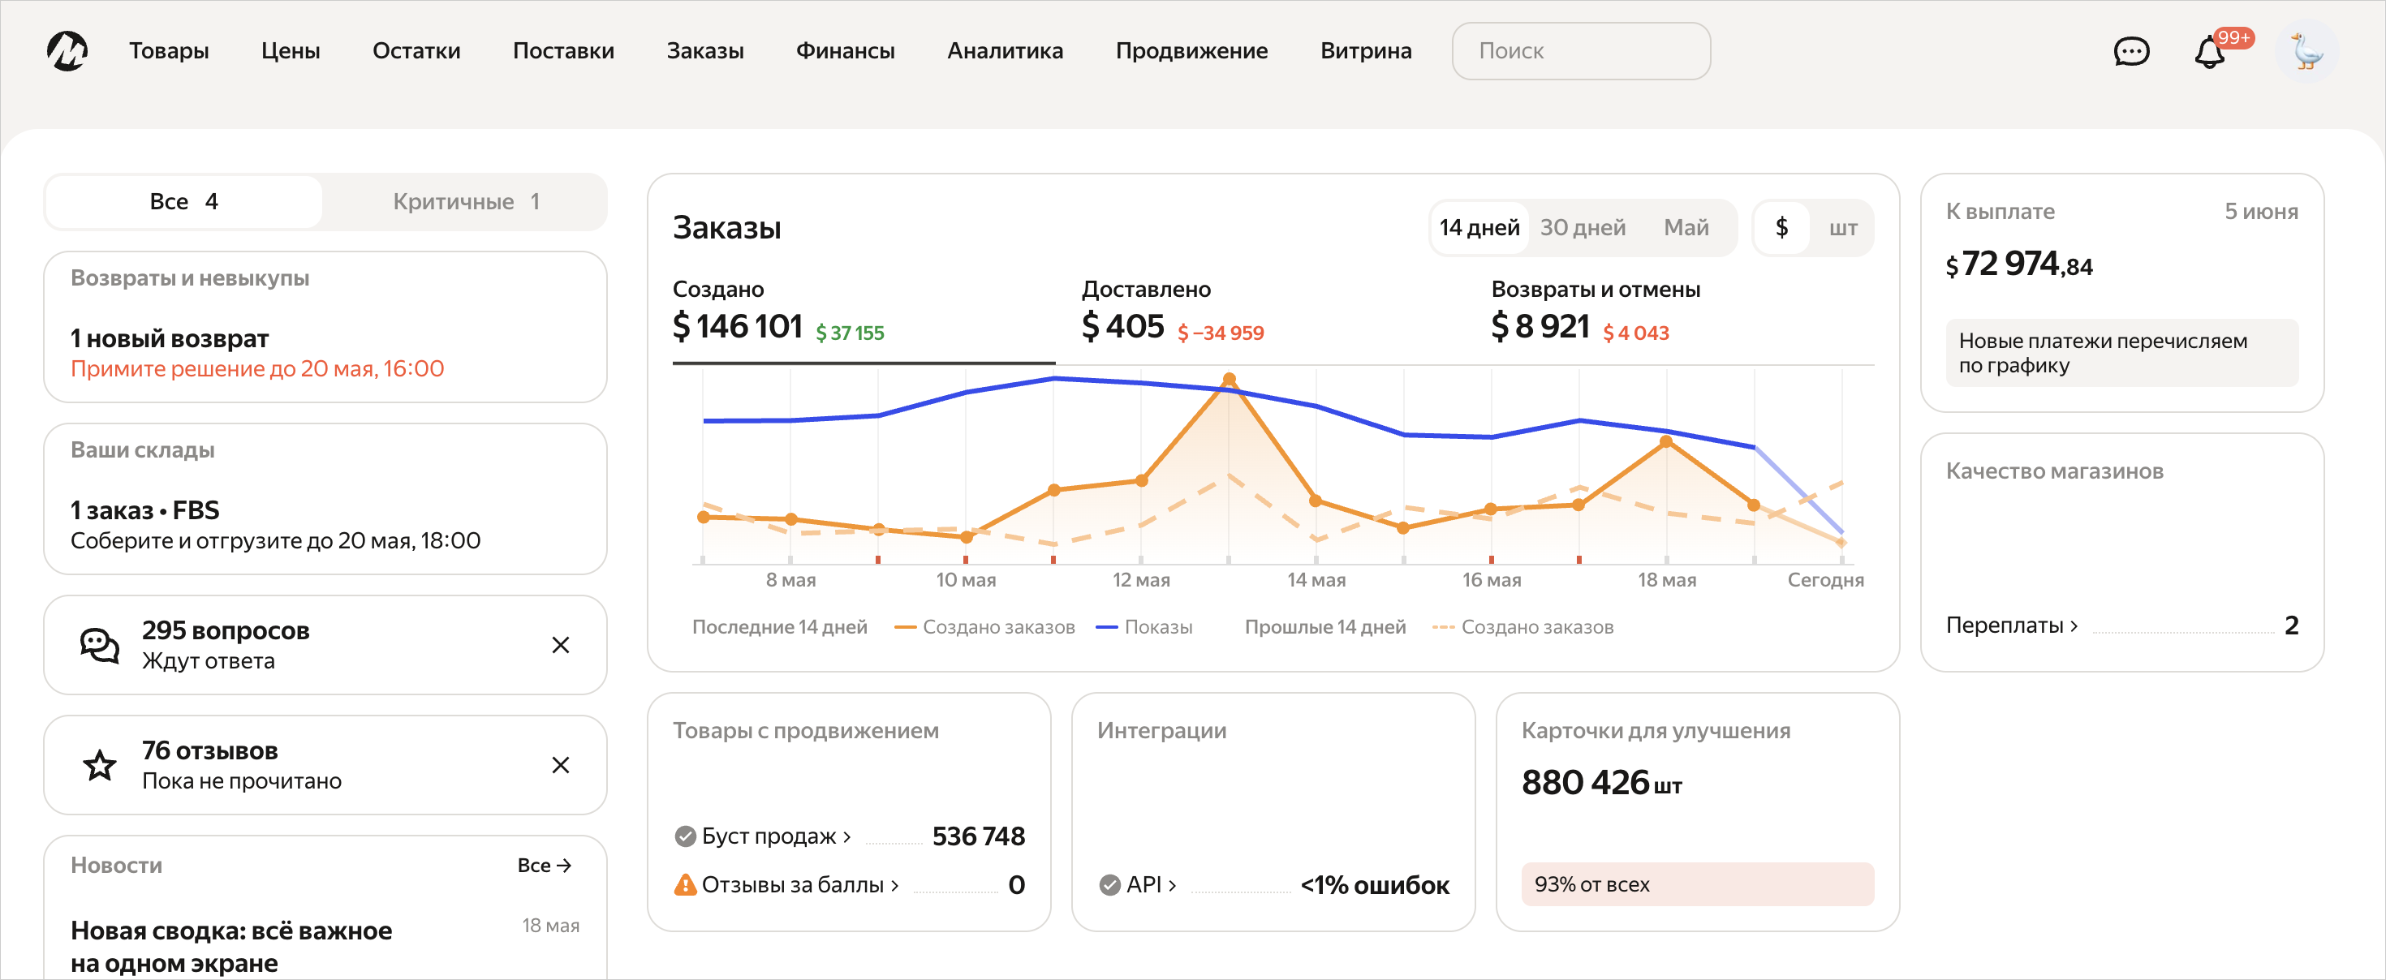The width and height of the screenshot is (2386, 980).
Task: Open all news via Все link
Action: pos(544,865)
